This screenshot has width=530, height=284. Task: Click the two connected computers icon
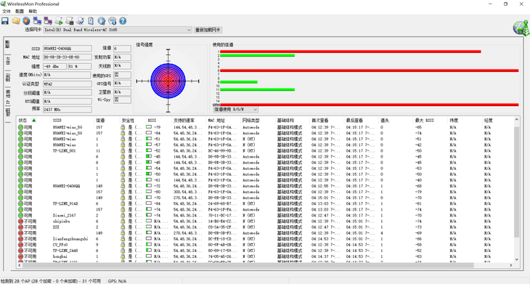(x=37, y=21)
